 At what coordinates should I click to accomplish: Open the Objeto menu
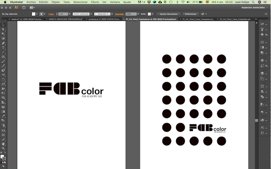tap(56, 2)
